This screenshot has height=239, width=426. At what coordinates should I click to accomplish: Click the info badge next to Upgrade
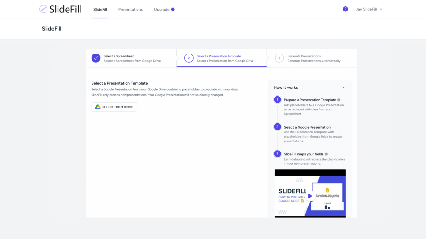(x=173, y=9)
